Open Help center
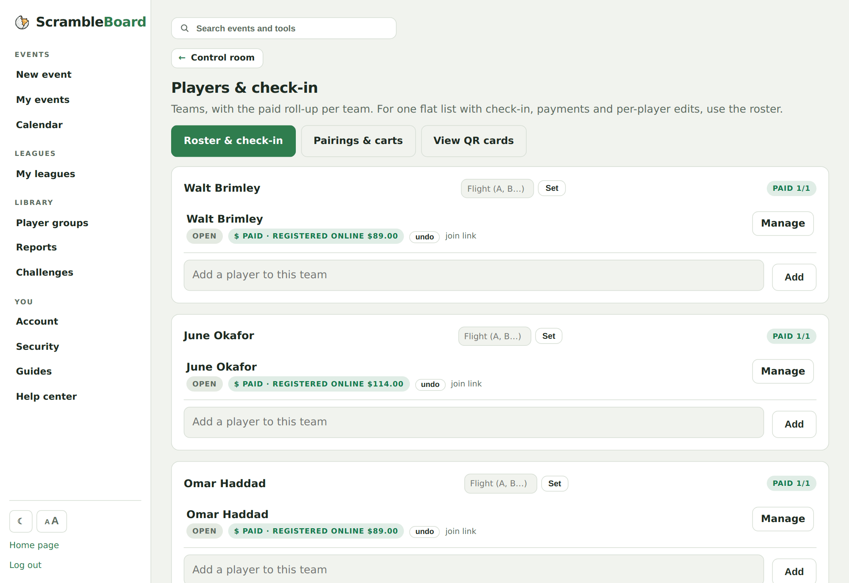 click(x=46, y=397)
